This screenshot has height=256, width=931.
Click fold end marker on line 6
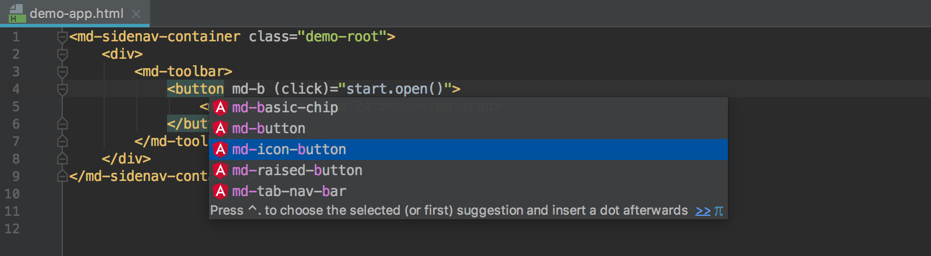click(62, 124)
